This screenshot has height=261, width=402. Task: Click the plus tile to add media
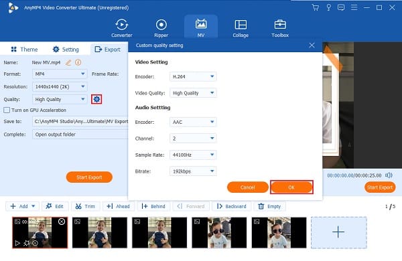coord(338,233)
